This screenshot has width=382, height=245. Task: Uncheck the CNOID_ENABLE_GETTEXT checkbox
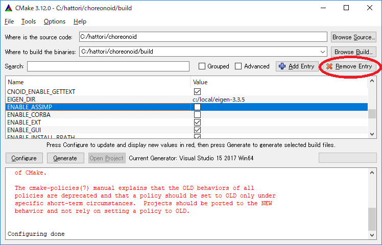click(197, 92)
